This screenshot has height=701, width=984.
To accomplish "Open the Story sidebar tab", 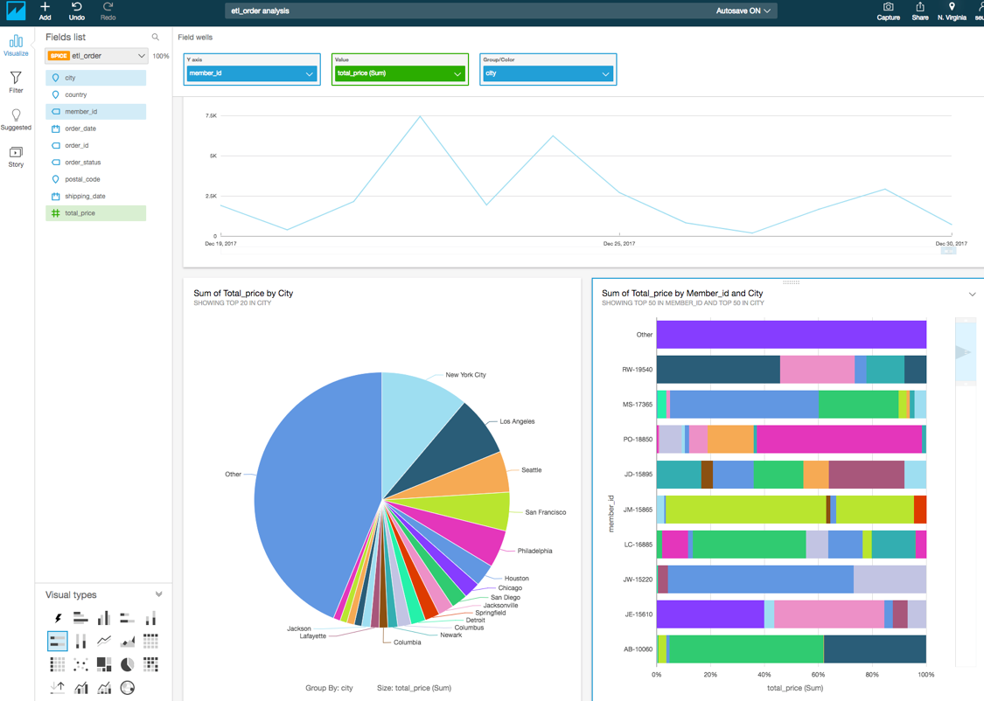I will [x=16, y=156].
